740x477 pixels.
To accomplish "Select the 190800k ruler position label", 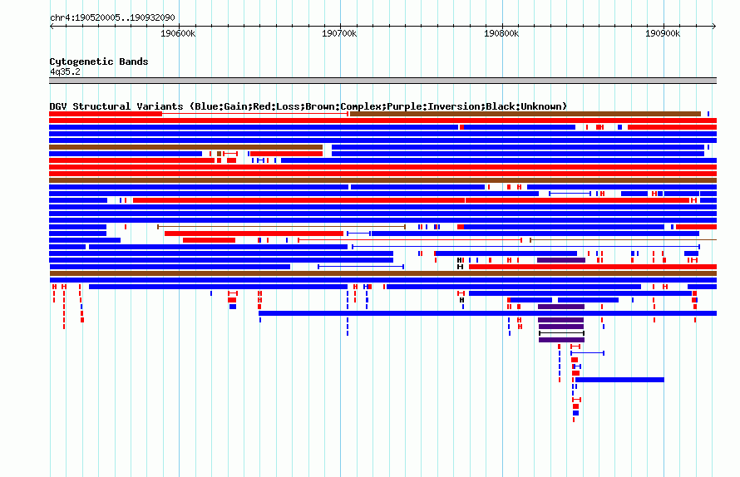I will coord(501,33).
